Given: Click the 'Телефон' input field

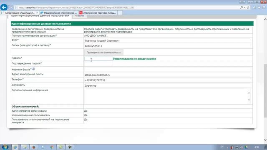Looking at the screenshot, I should coord(168,80).
